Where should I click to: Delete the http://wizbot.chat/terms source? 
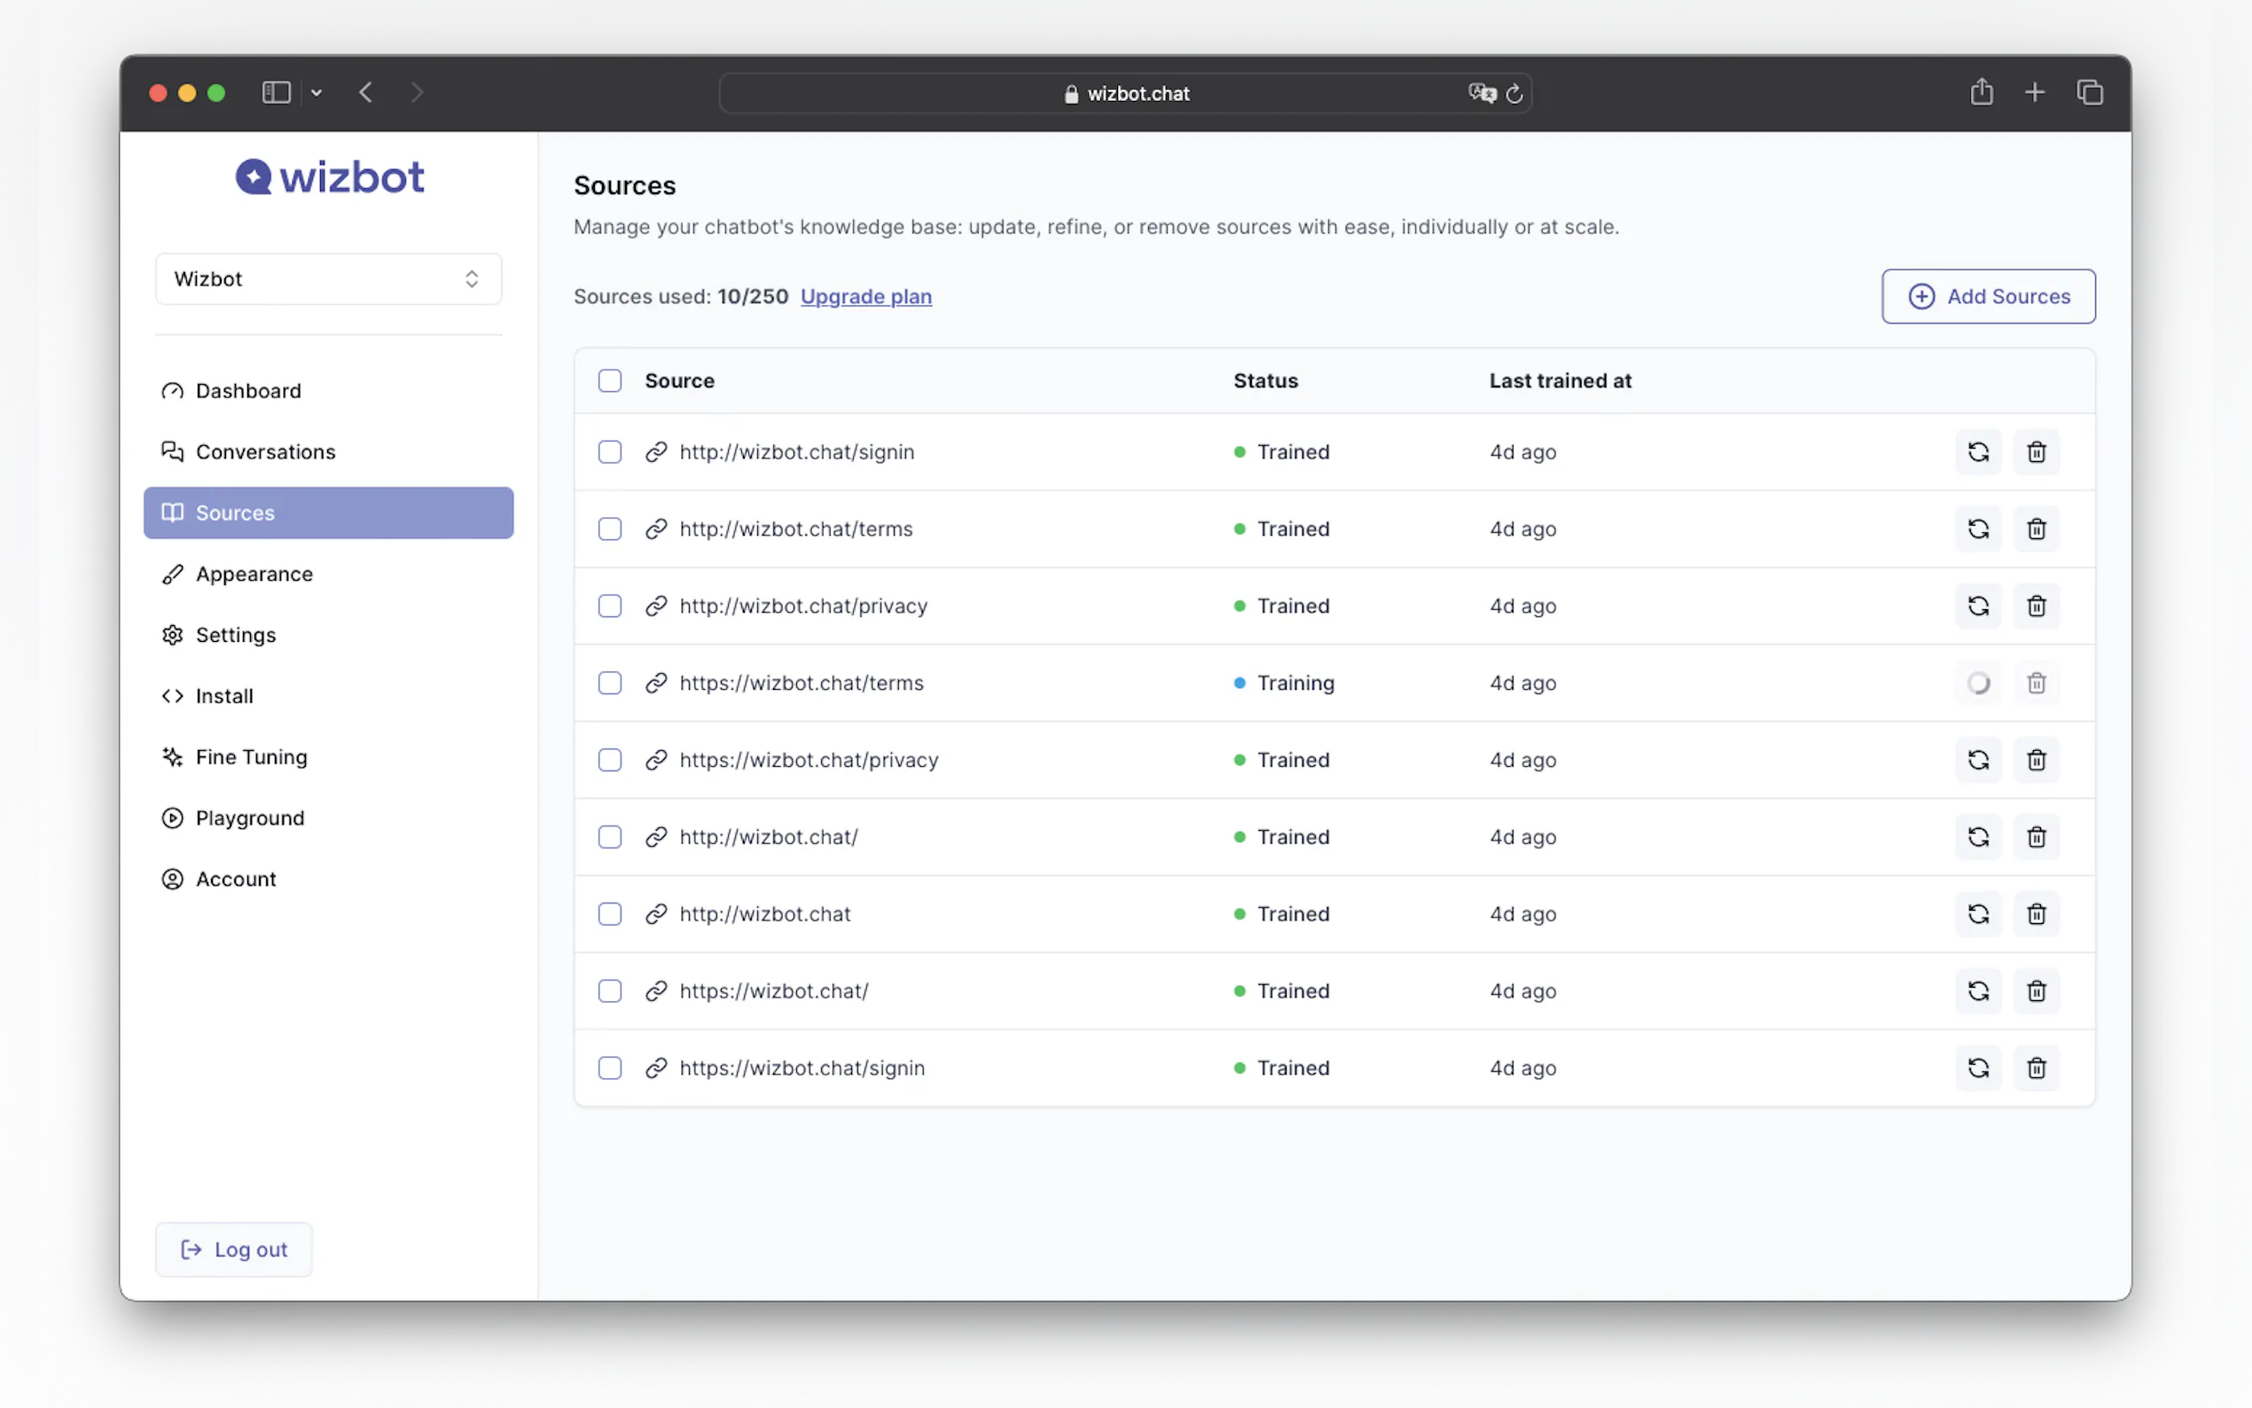(2036, 529)
